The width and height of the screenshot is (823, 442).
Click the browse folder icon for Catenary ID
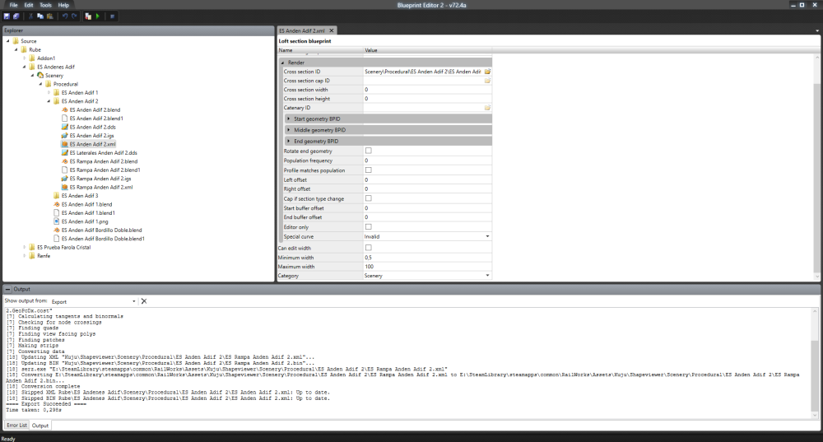click(x=487, y=108)
